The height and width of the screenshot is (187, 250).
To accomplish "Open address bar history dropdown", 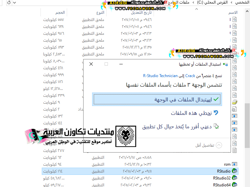I will click(14, 3).
